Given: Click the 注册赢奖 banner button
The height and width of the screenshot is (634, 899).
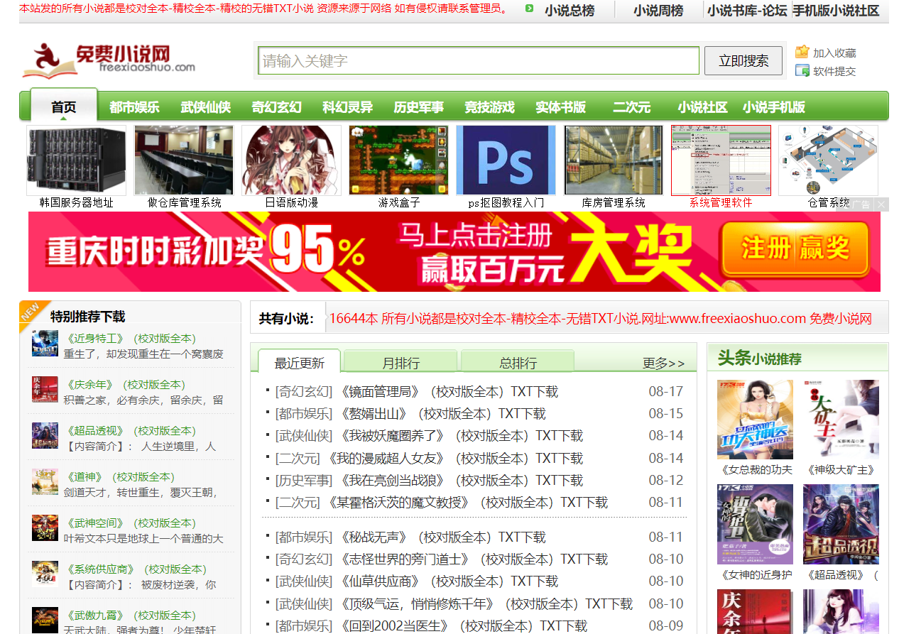Looking at the screenshot, I should point(795,248).
